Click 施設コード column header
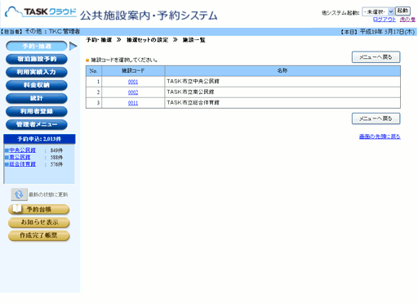This screenshot has width=418, height=304. 133,71
